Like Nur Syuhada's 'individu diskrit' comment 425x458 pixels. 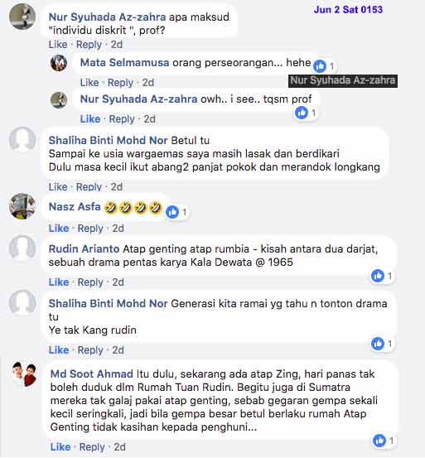58,45
